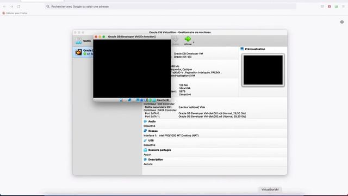Reload the page in Firefox
Screen dimensions: 348x196
[18, 7]
